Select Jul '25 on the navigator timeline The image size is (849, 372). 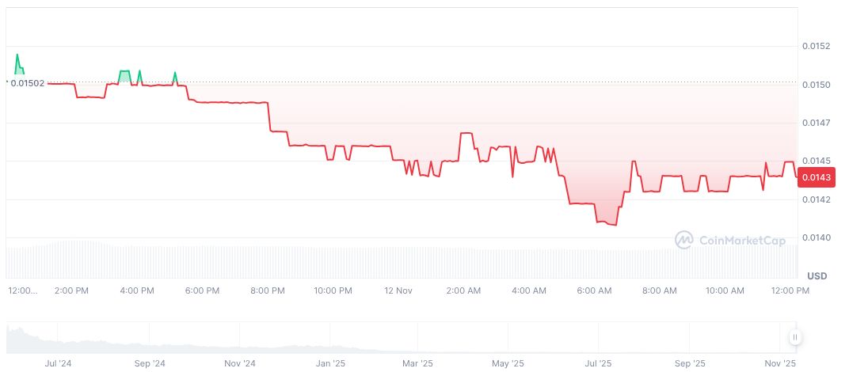click(598, 363)
